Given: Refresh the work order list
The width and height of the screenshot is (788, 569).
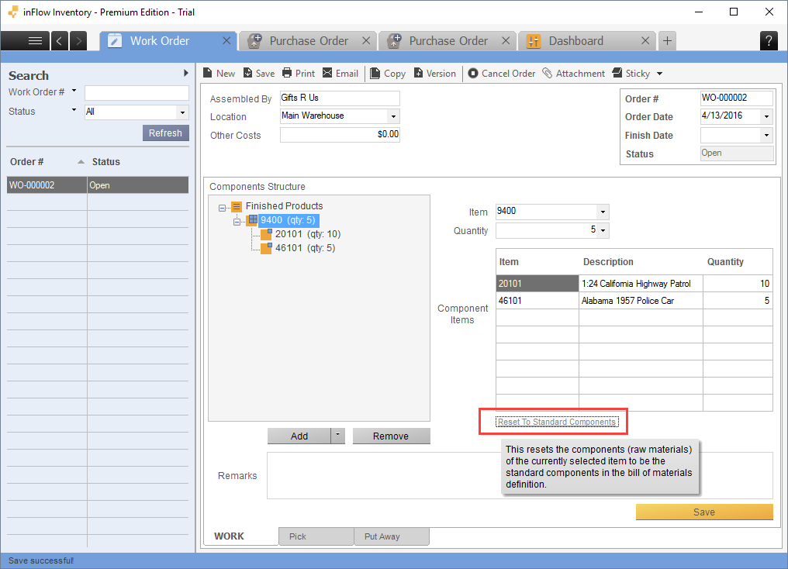Looking at the screenshot, I should point(165,133).
